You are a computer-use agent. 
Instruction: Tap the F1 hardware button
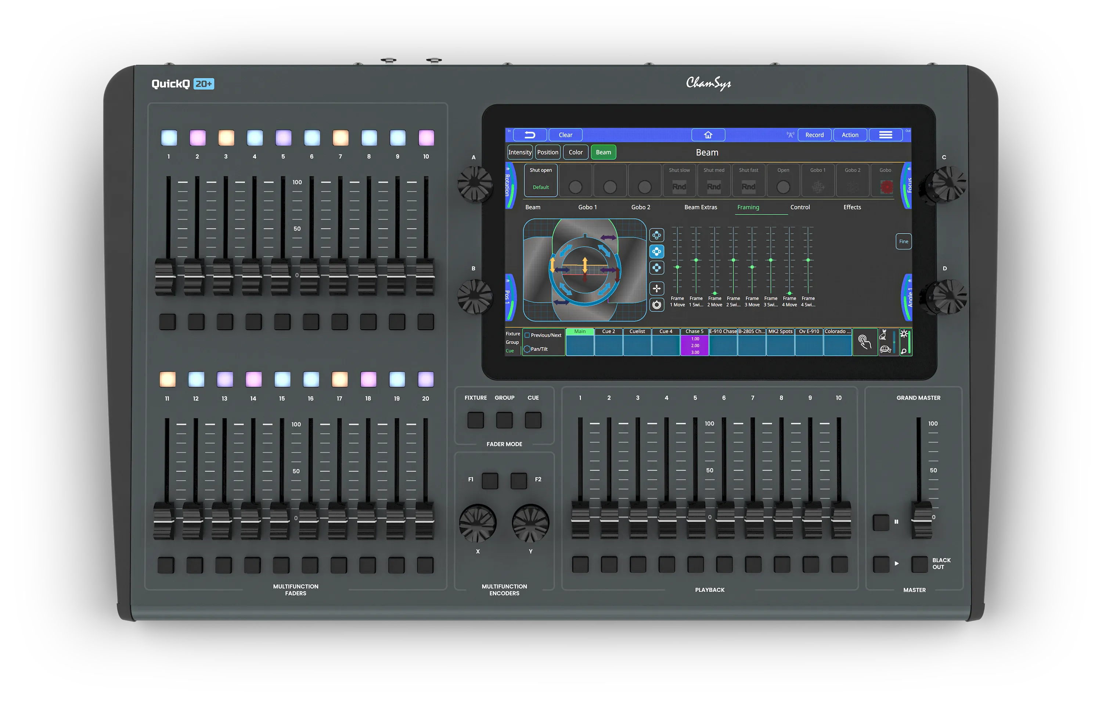tap(490, 480)
